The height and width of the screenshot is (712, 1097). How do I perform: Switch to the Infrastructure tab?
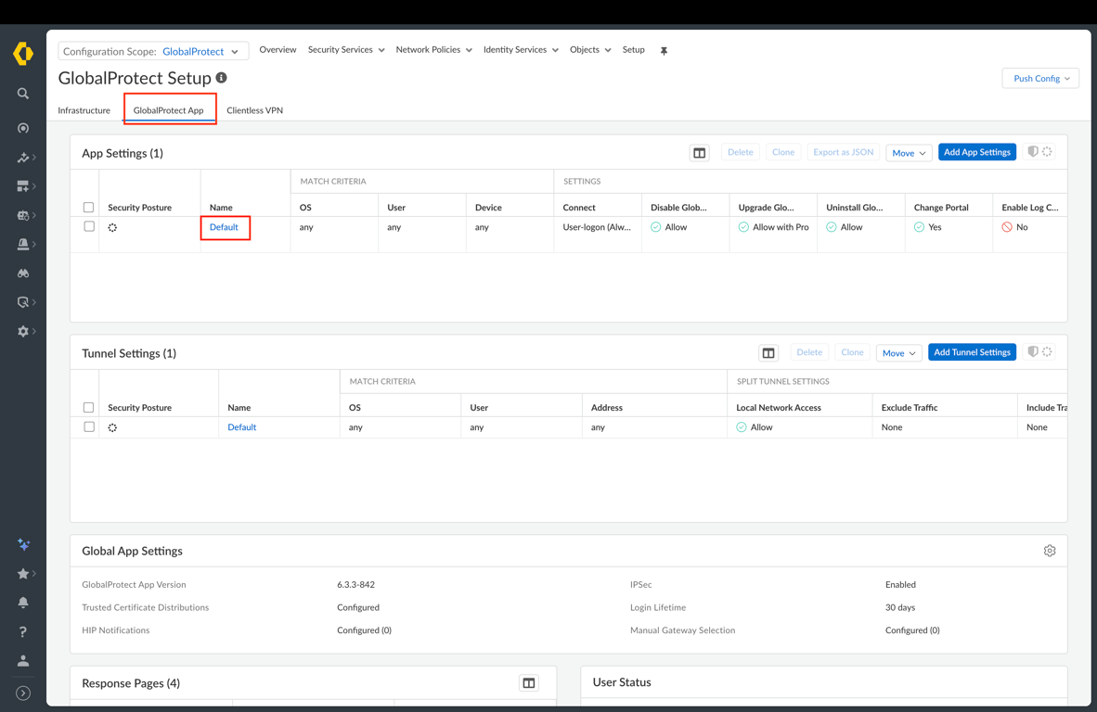point(84,110)
